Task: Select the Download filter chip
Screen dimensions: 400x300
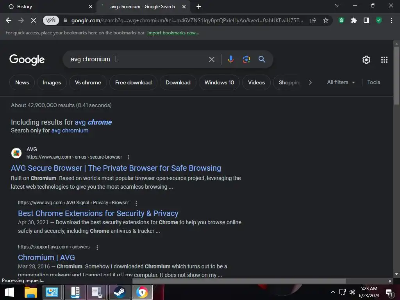Action: coord(178,82)
